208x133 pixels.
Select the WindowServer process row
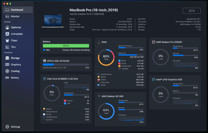pos(66,112)
